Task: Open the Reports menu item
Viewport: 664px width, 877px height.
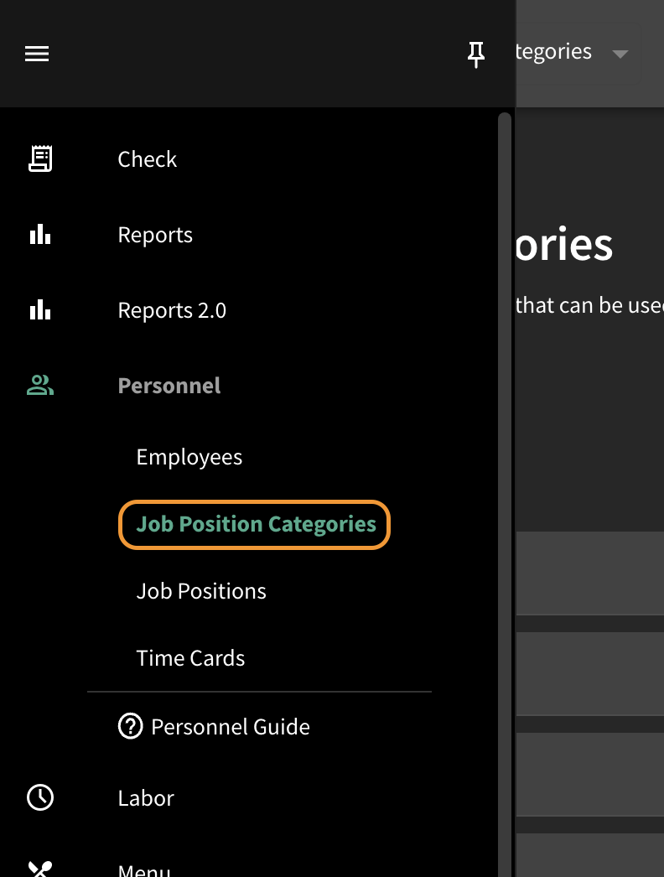Action: (155, 235)
